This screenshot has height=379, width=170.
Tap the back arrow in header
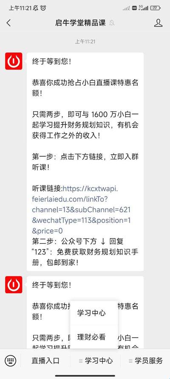(x=8, y=23)
